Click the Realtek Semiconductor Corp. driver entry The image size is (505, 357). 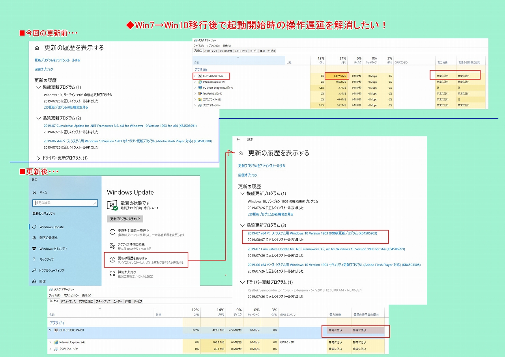305,290
